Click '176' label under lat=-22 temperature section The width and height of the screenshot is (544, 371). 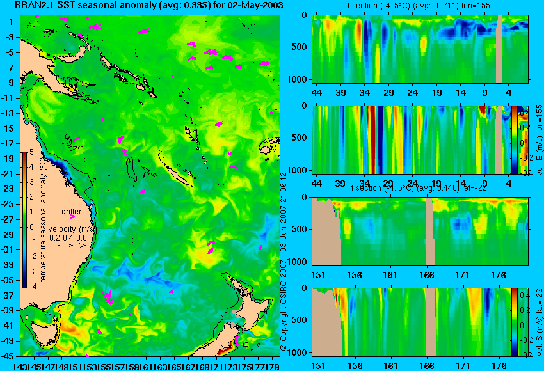click(499, 275)
